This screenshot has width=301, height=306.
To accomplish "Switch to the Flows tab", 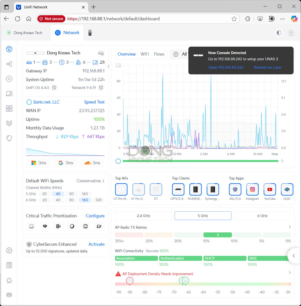I will tap(159, 54).
